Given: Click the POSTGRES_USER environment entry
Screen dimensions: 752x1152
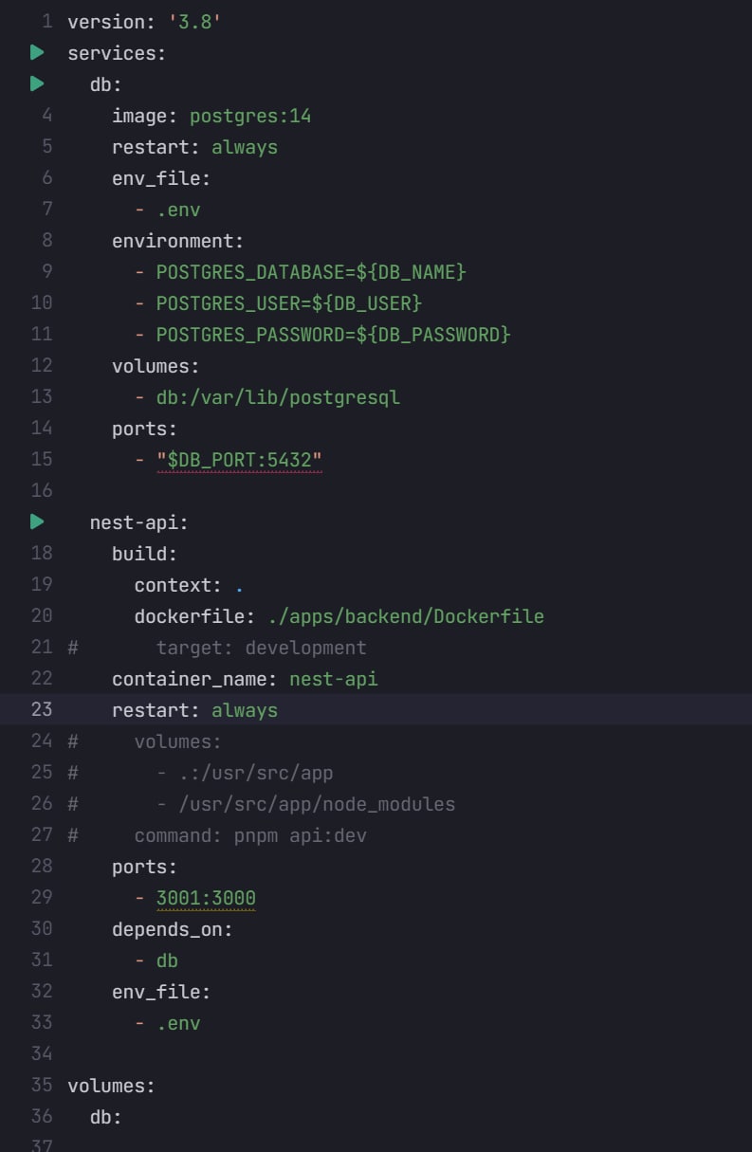Looking at the screenshot, I should tap(288, 303).
